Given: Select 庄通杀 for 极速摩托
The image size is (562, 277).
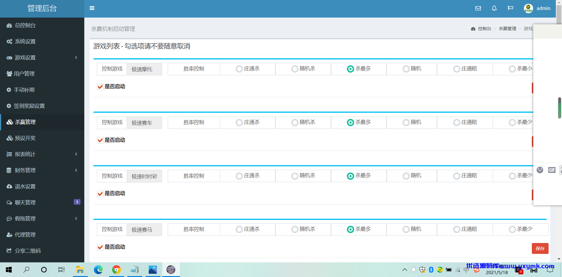Looking at the screenshot, I should pos(239,69).
